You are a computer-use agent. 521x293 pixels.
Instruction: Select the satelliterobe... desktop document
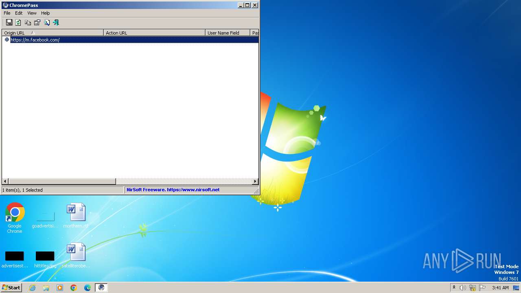(76, 256)
